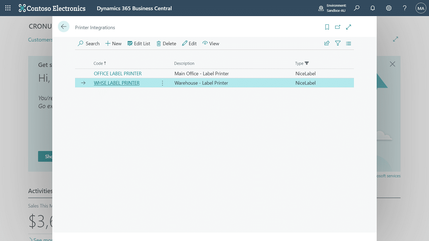
Task: Open the OFFICE LABEL PRINTER link
Action: [118, 73]
